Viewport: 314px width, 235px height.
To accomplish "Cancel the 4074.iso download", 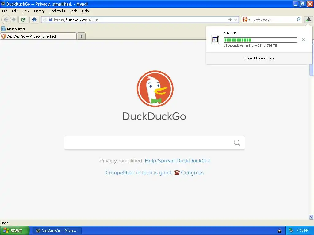I will 303,39.
